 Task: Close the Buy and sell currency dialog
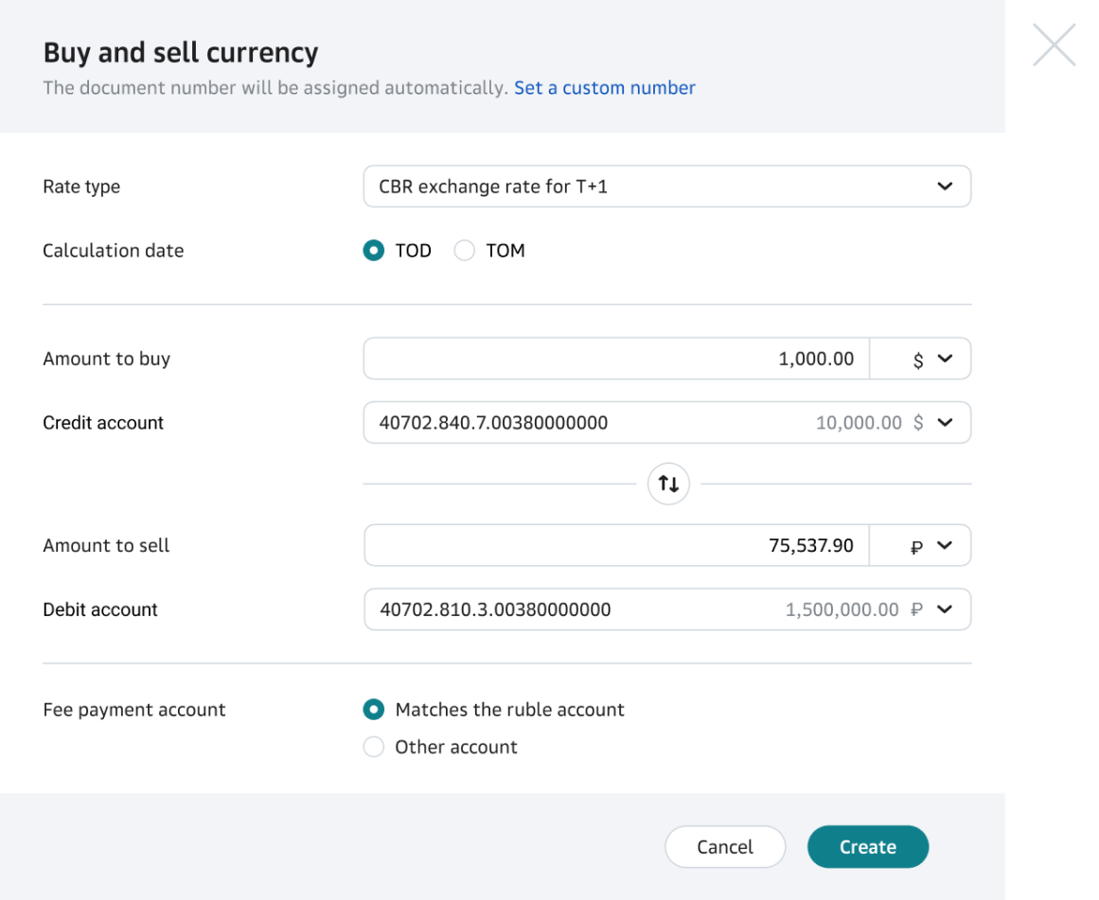(1054, 44)
